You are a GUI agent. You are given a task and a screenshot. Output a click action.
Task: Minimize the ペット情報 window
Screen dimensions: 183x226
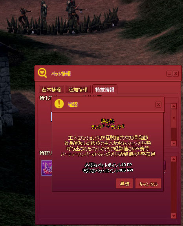169,74
